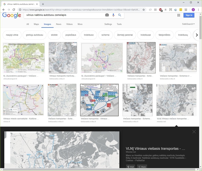Select the fabijoniškės chip
Viewport: 202px width, 171px height.
(x=164, y=35)
